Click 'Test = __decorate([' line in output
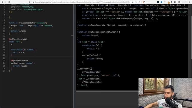The width and height of the screenshot is (192, 108). 89,79
